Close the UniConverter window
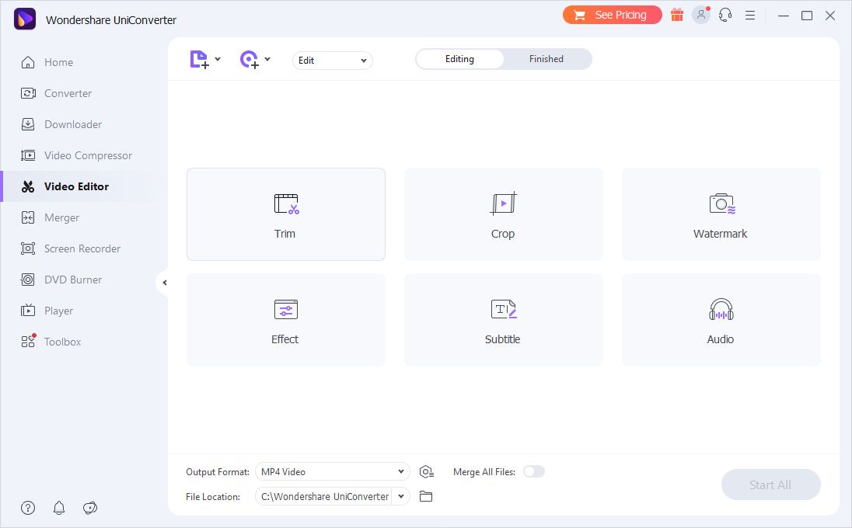 pyautogui.click(x=830, y=16)
